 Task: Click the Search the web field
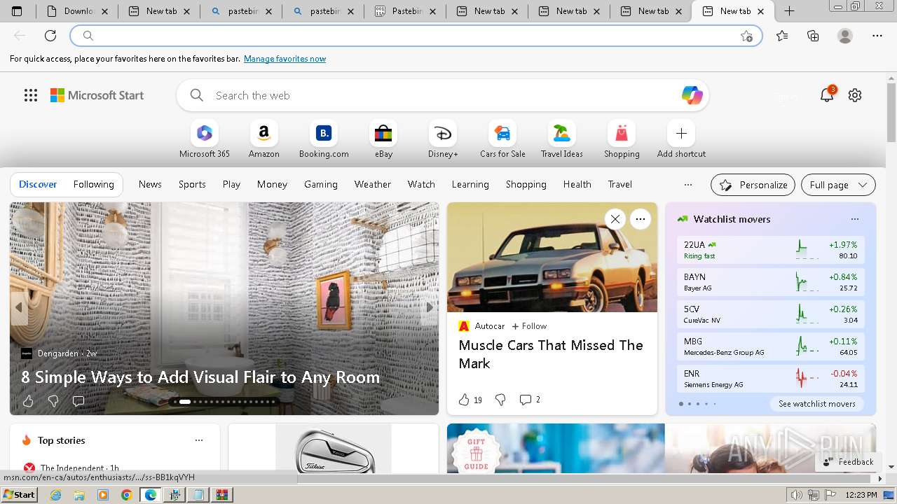(441, 95)
